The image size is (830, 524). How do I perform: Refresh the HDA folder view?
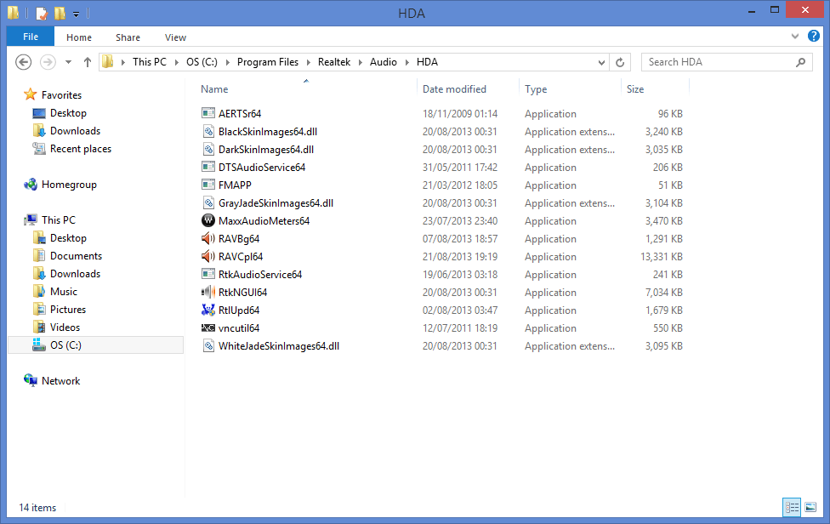click(x=620, y=62)
